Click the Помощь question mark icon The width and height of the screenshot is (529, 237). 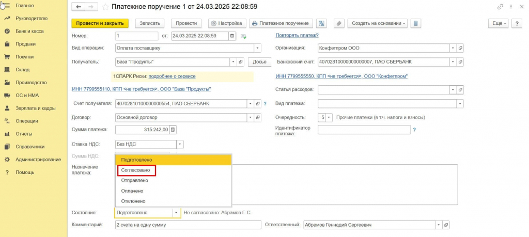coord(7,172)
